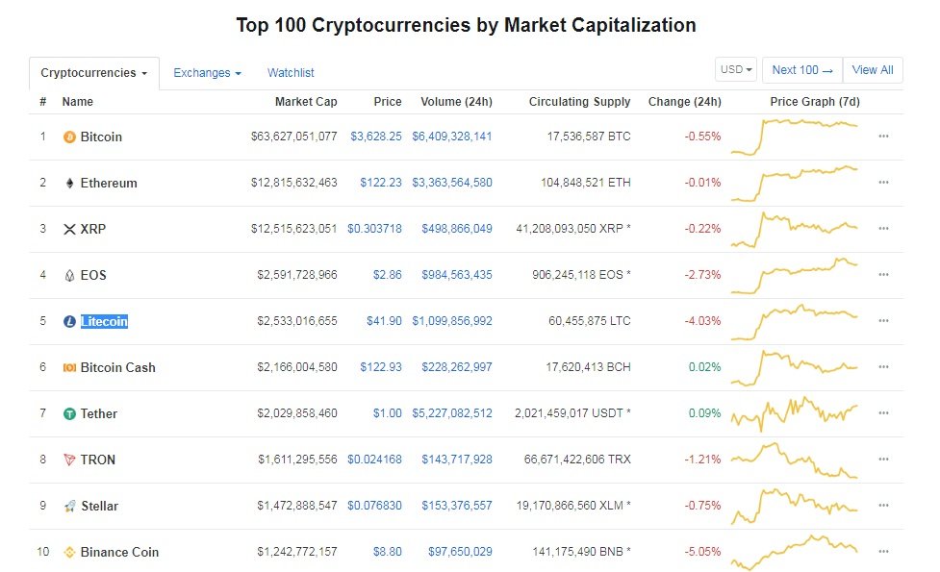
Task: Expand the Exchanges dropdown menu
Action: pos(207,73)
